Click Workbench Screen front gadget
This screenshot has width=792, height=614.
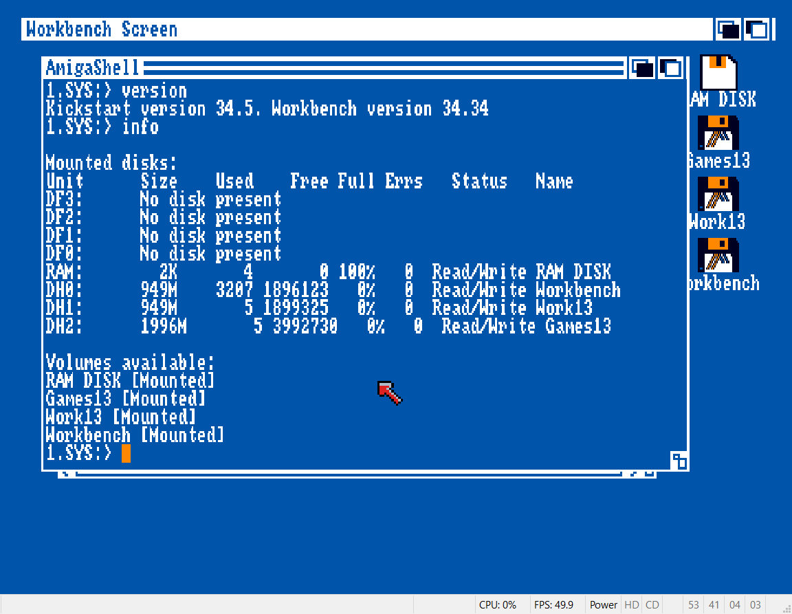click(x=757, y=30)
